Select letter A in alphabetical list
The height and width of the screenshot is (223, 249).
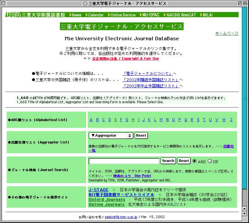[x=91, y=120]
